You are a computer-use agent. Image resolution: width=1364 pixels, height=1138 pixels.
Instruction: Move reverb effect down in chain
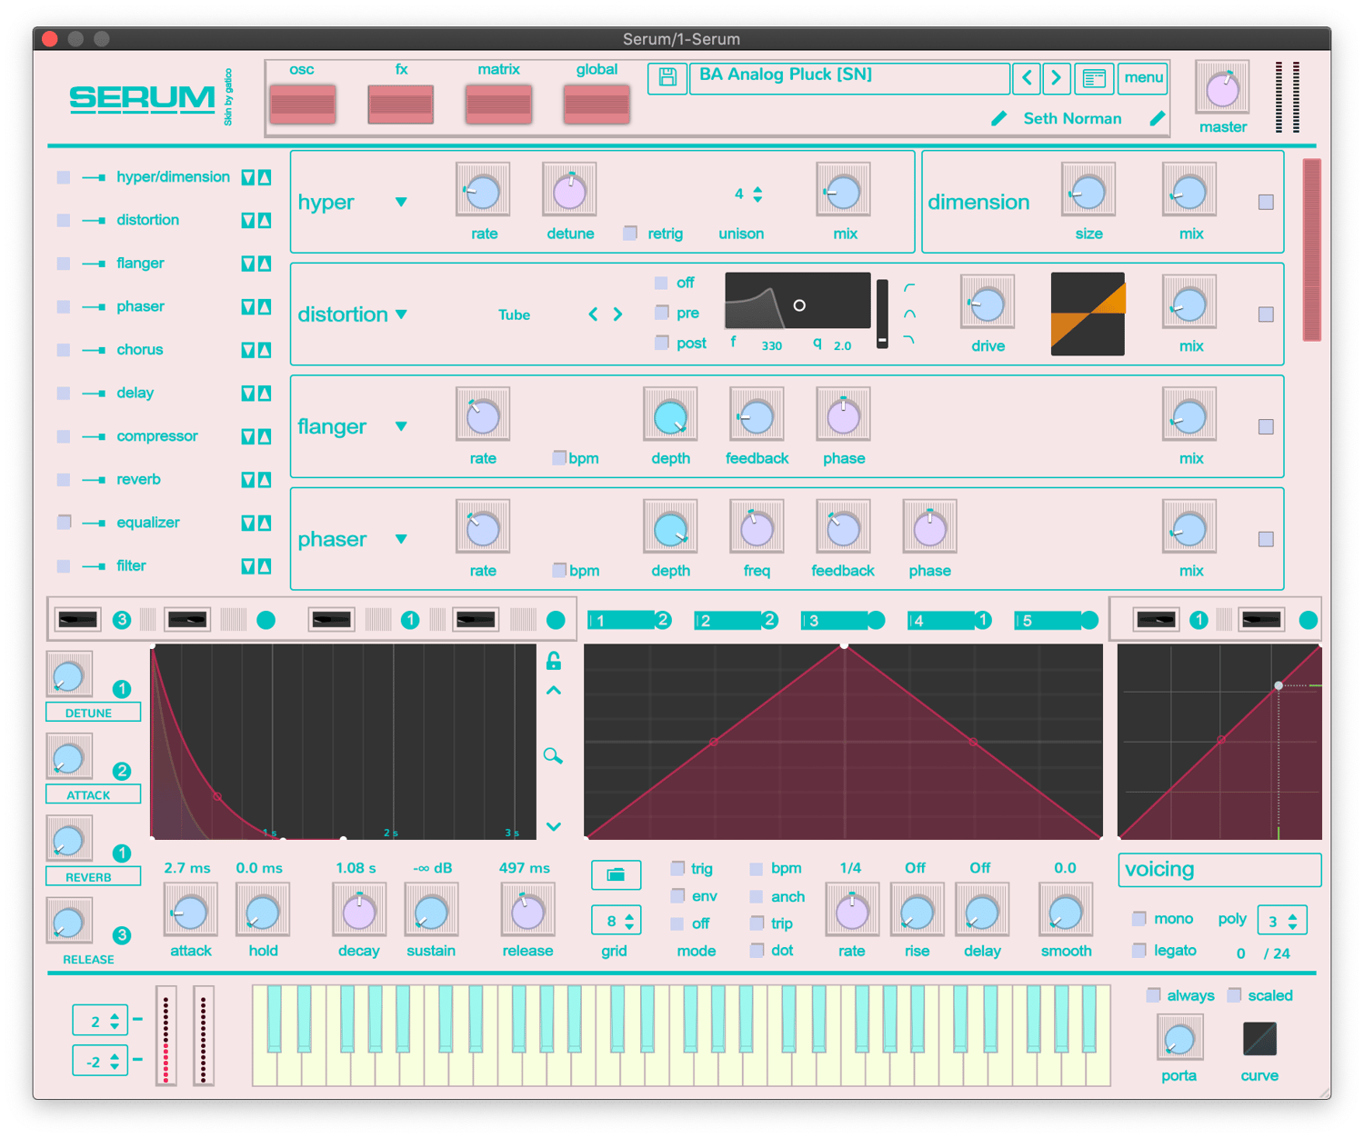(247, 480)
